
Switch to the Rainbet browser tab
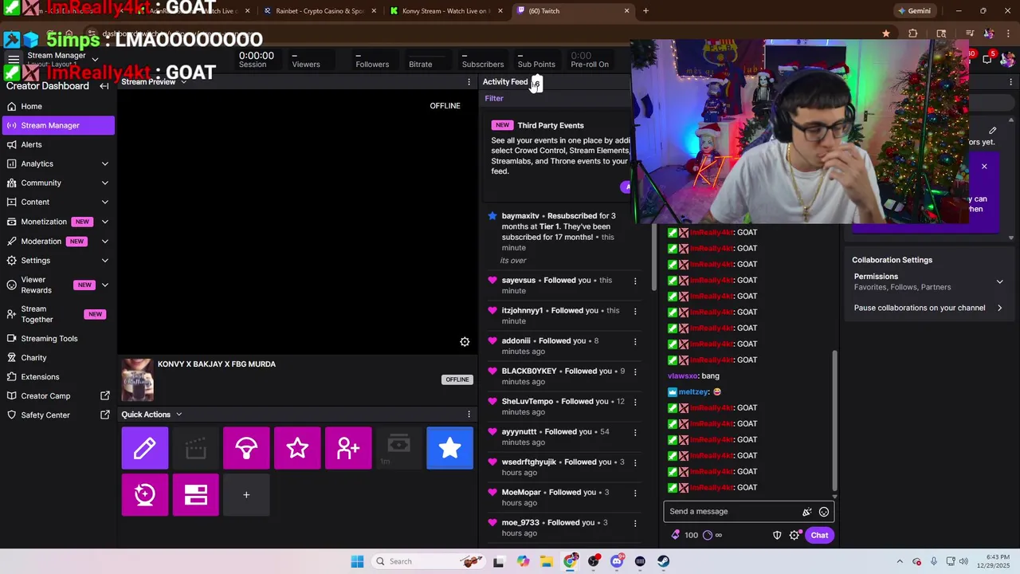[x=319, y=11]
